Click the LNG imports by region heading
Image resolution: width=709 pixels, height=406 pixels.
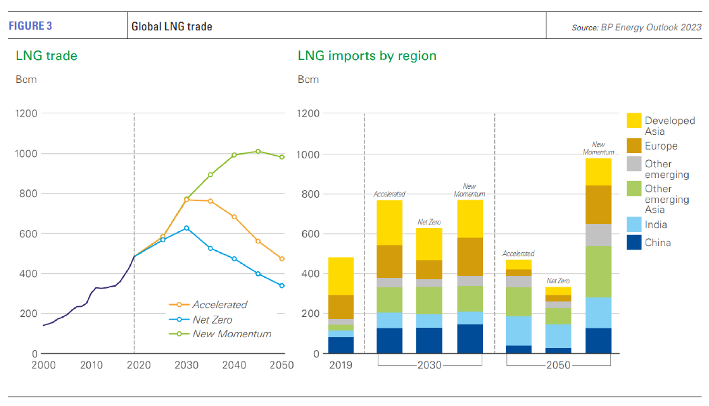[x=367, y=56]
